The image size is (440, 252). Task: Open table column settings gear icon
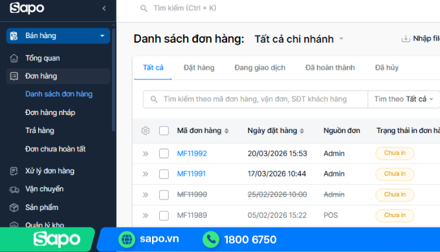click(x=146, y=131)
